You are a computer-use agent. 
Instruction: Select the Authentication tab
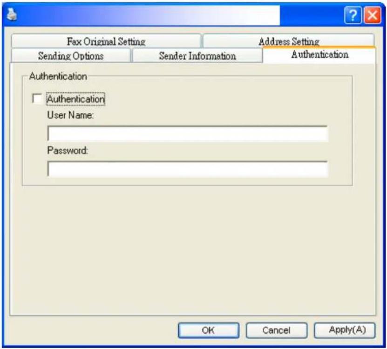319,55
